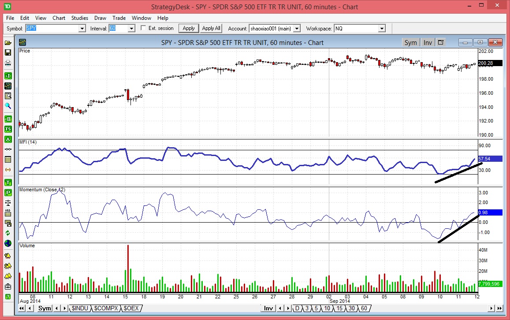Click the pop-out window icon beside Inv
Viewport: 510px width, 320px height.
(x=441, y=42)
